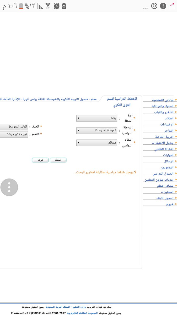The width and height of the screenshot is (177, 315).
Task: Go to مصادر التعلم link
Action: pyautogui.click(x=165, y=186)
